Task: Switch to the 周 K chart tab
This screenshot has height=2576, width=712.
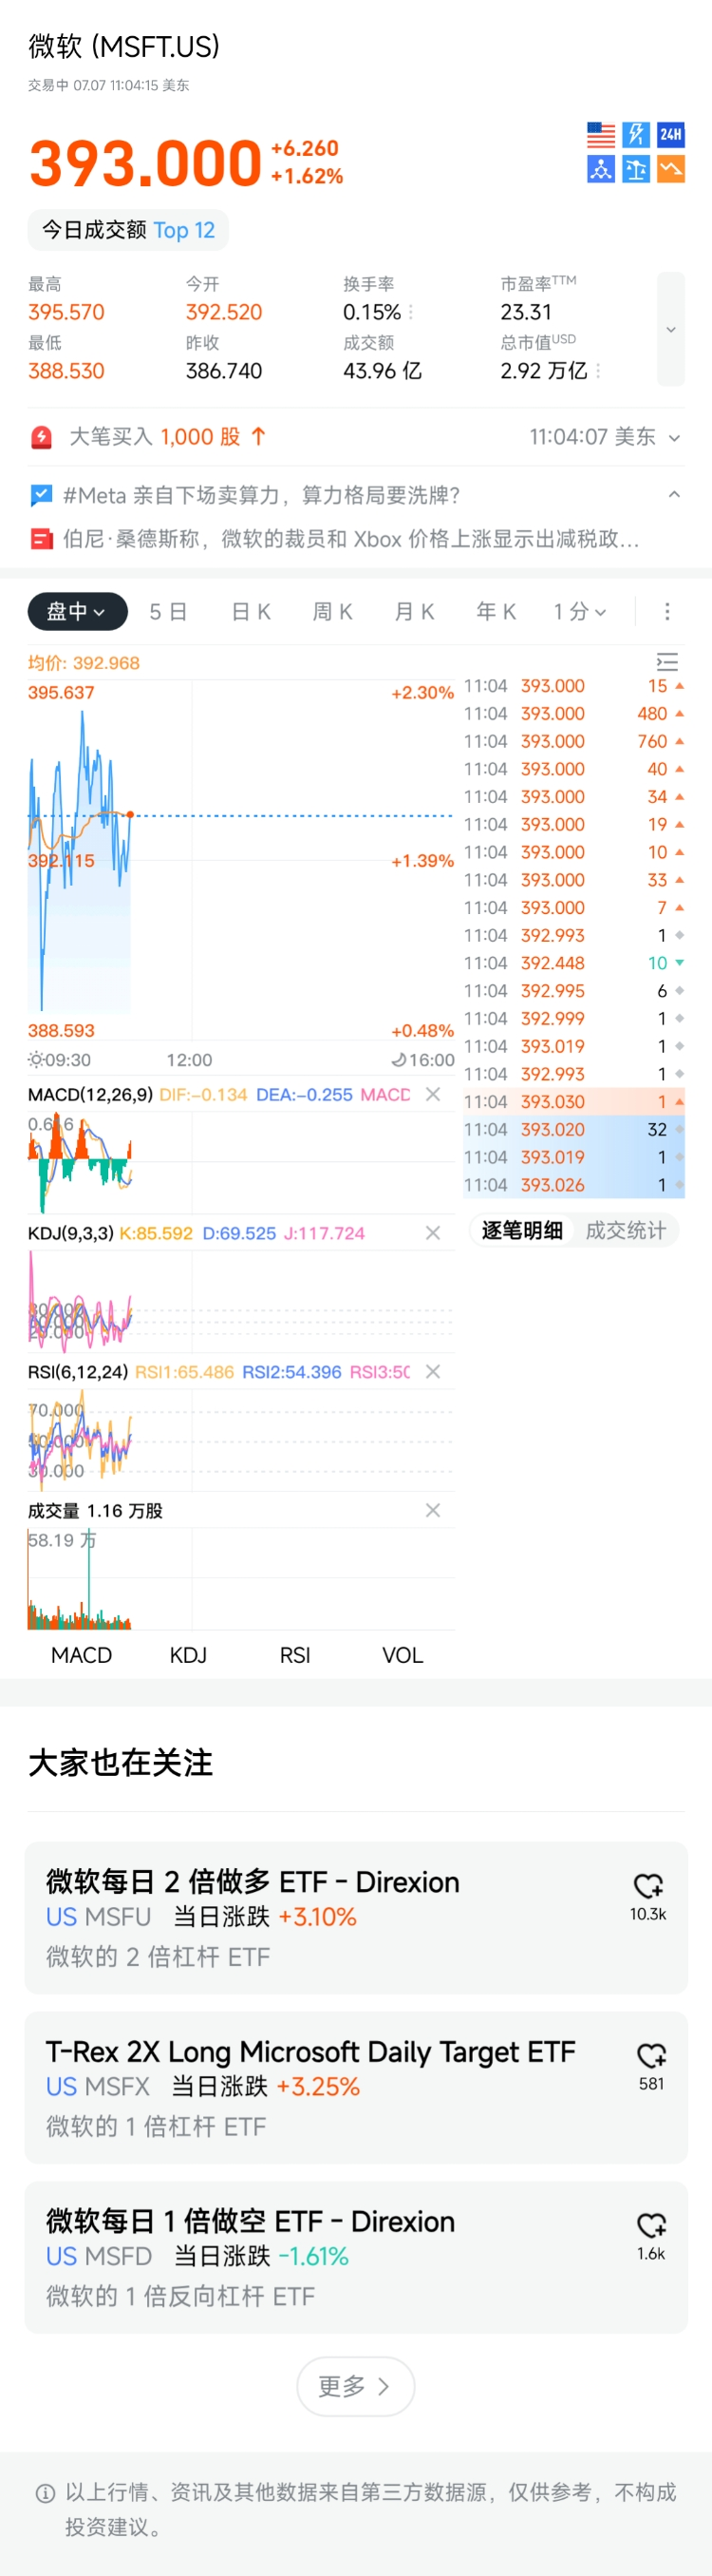Action: click(x=332, y=611)
